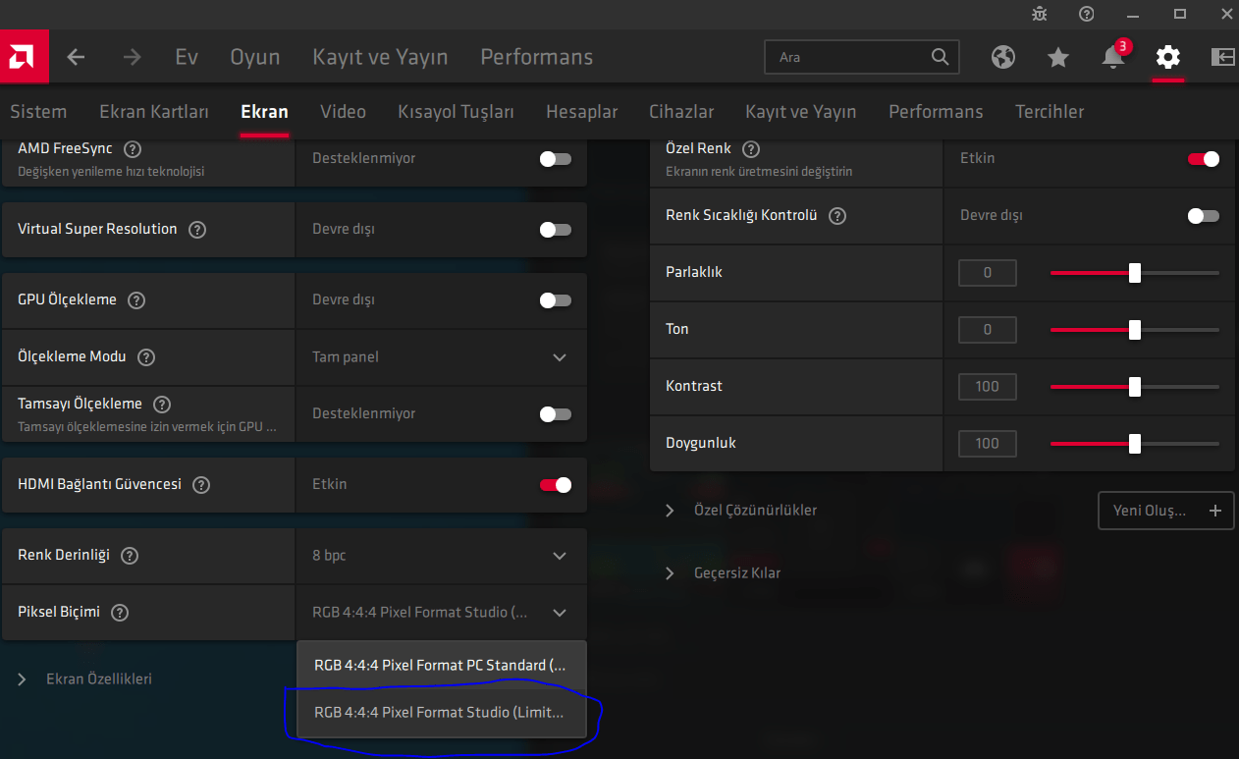Show help for AMD FreeSync
This screenshot has height=759, width=1239.
(x=133, y=149)
